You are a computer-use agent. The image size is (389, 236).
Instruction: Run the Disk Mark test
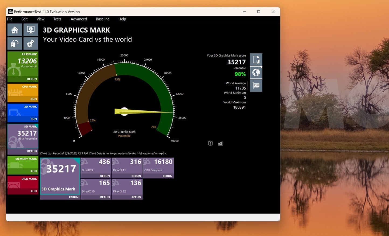[x=33, y=191]
